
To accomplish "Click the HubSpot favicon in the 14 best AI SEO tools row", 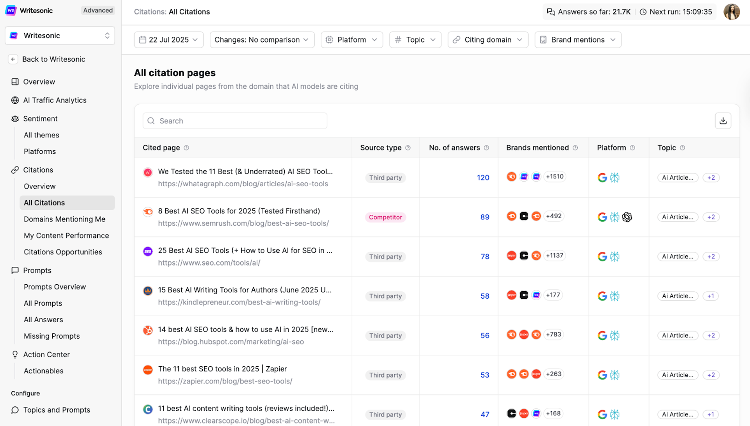I will (x=148, y=330).
